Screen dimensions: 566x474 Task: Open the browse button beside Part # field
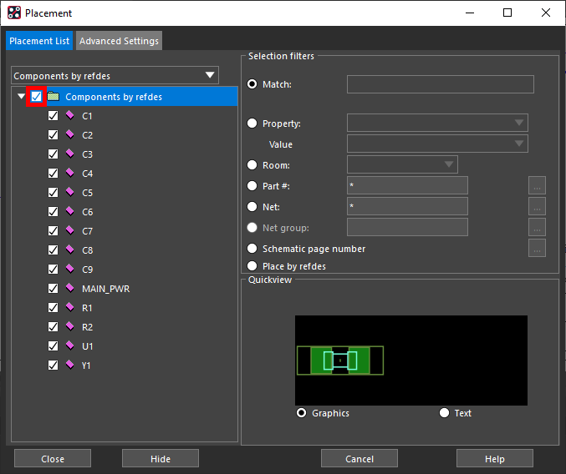click(537, 185)
